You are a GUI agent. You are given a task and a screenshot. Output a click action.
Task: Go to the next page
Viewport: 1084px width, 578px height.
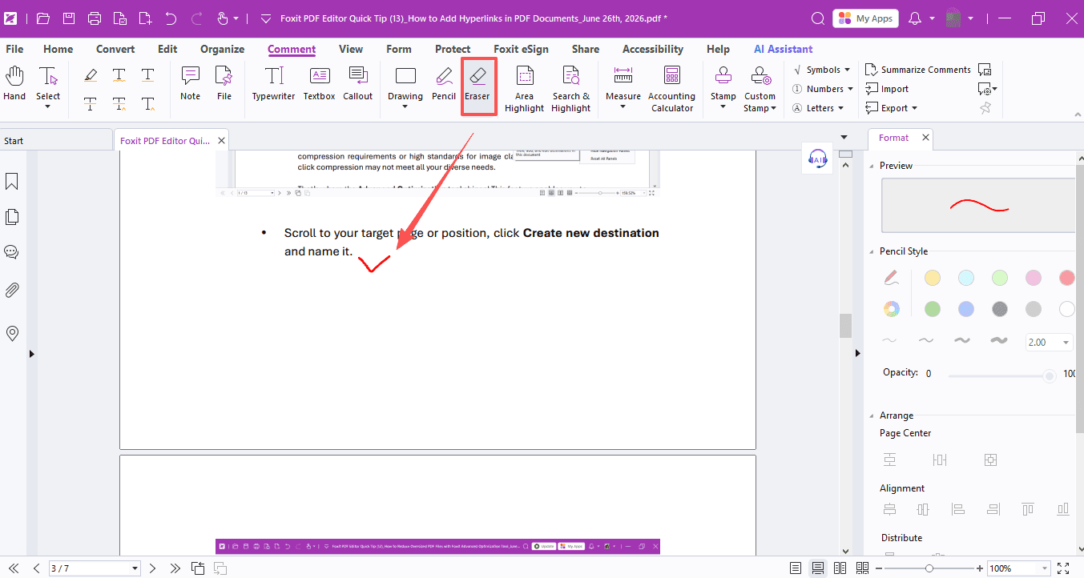click(153, 568)
